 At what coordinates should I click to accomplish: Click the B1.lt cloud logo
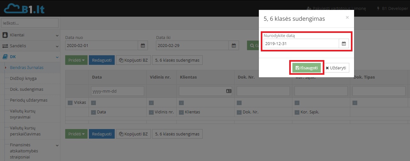[x=24, y=8]
